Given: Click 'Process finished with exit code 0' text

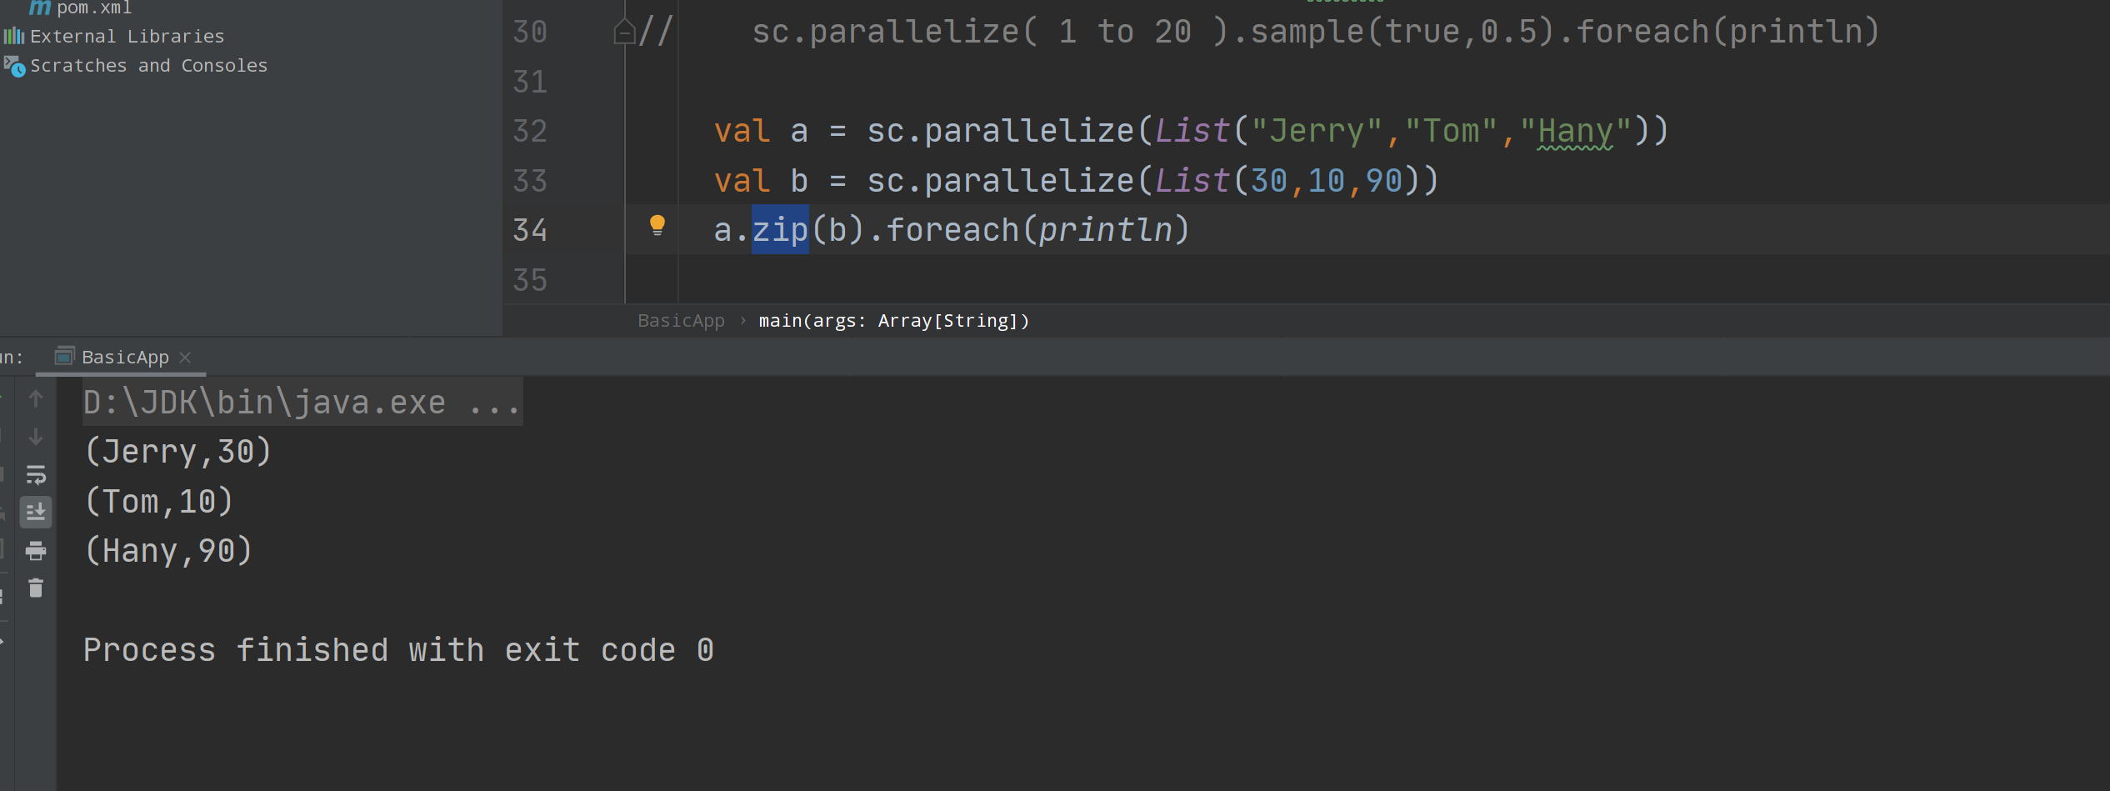Looking at the screenshot, I should [398, 650].
